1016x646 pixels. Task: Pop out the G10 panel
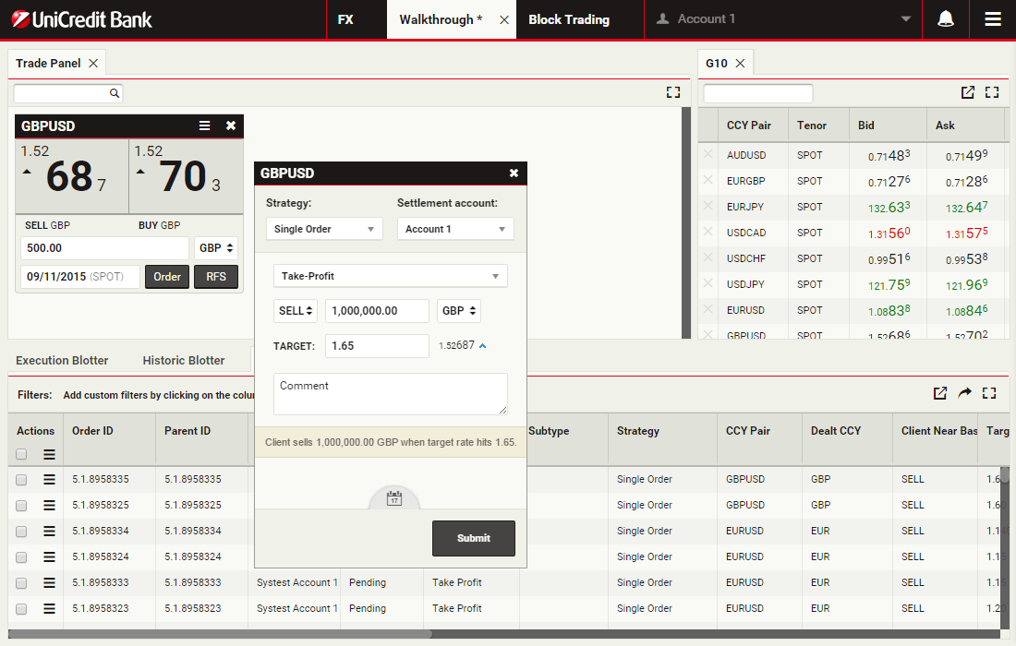(967, 92)
